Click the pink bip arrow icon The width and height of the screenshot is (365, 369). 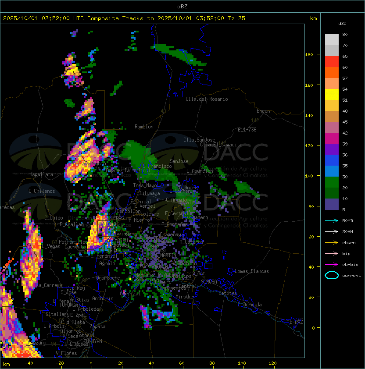coord(332,253)
